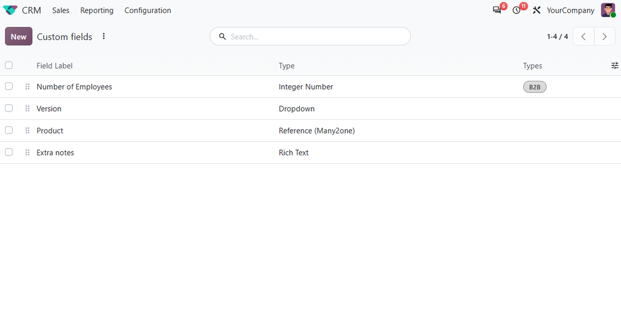Open the CRM app home logo

(x=10, y=10)
